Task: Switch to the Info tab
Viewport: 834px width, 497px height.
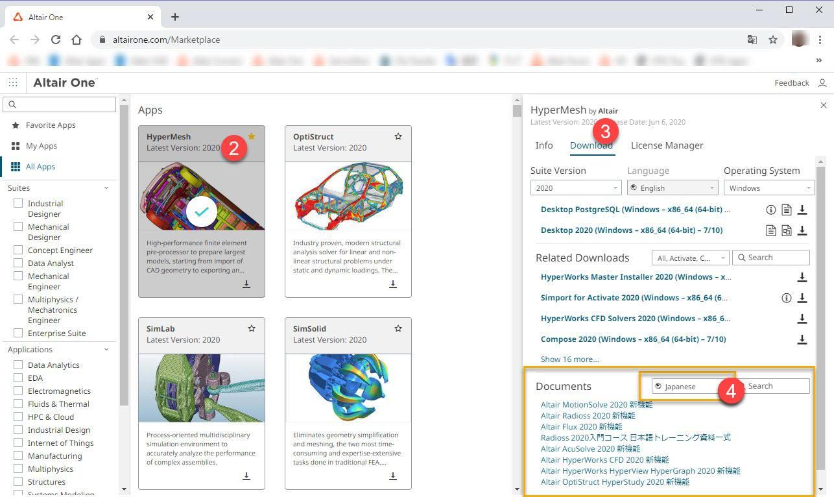Action: click(x=543, y=145)
